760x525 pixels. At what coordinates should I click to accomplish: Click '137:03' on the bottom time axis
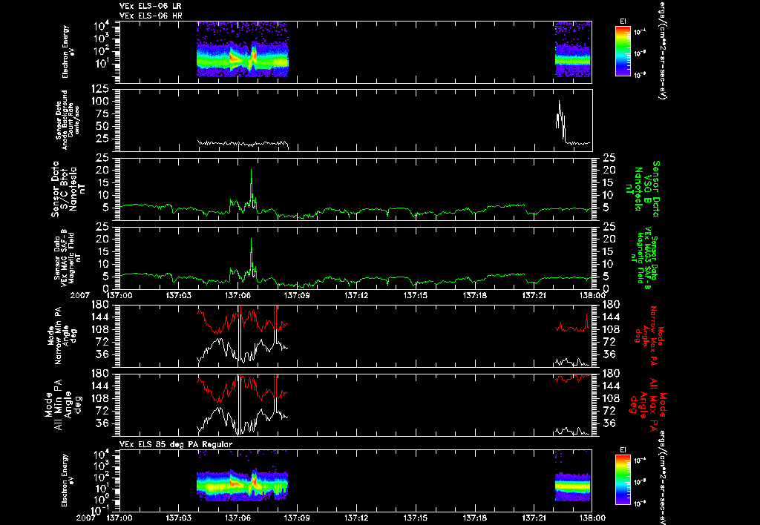178,518
